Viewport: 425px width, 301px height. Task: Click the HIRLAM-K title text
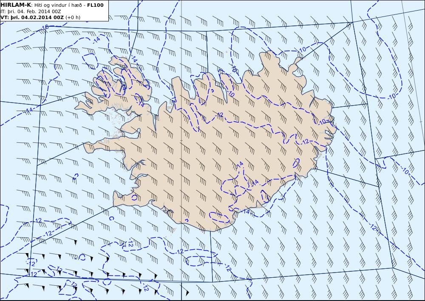tap(15, 5)
